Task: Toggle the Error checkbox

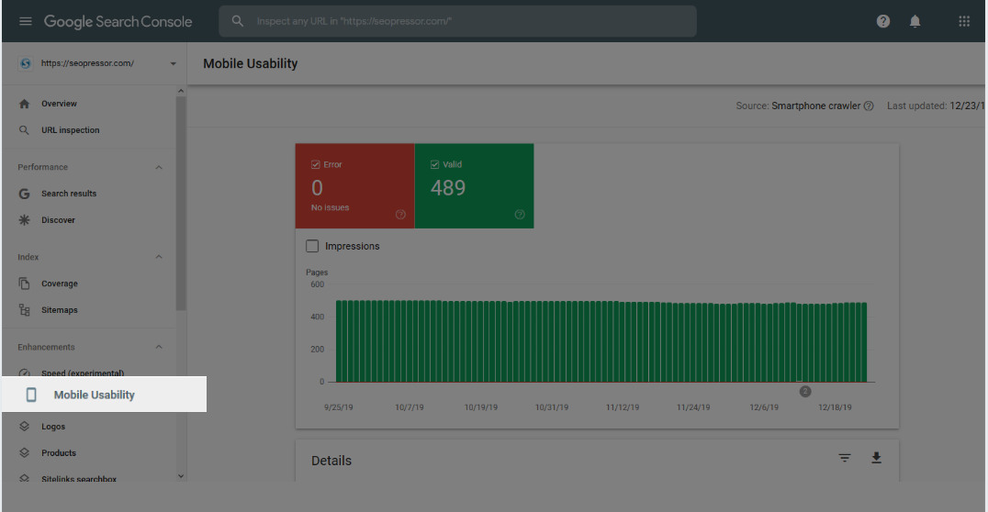Action: (316, 164)
